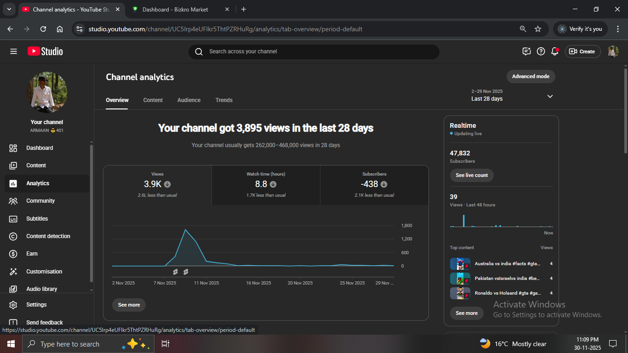Open Customisation in the sidebar

pyautogui.click(x=44, y=272)
